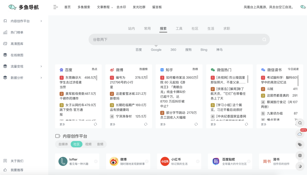
Task: Switch to the Bing search engine
Action: (204, 50)
